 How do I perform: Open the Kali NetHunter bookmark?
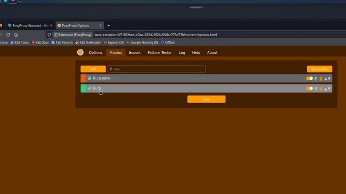click(88, 43)
